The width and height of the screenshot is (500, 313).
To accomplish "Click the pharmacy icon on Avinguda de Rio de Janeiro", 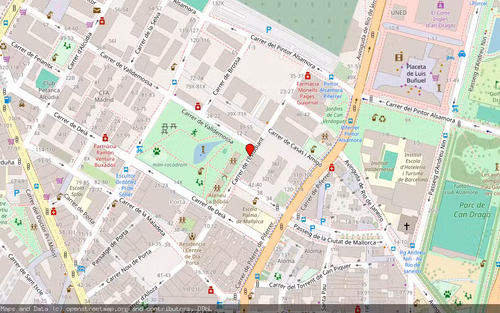I will tap(332, 167).
